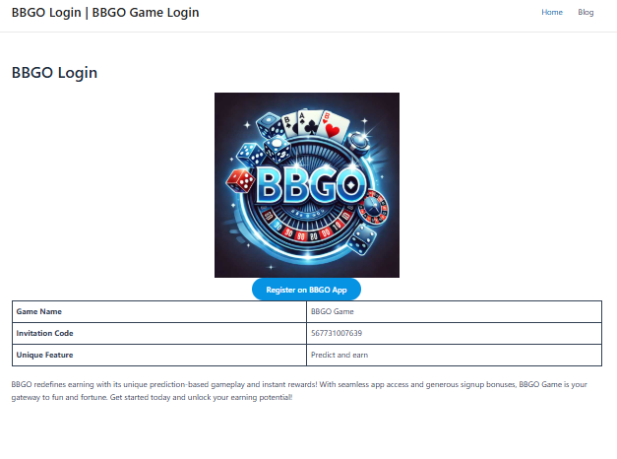Click the playing cards in logo
Viewport: 617px width, 459px height.
[x=316, y=124]
